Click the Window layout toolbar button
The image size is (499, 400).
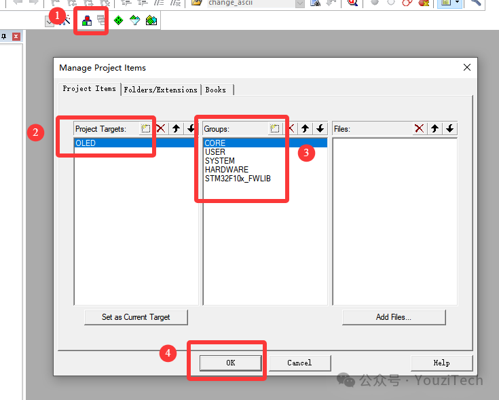click(x=446, y=3)
